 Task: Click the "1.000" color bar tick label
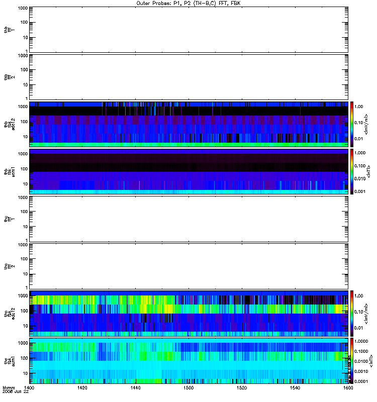coord(360,153)
